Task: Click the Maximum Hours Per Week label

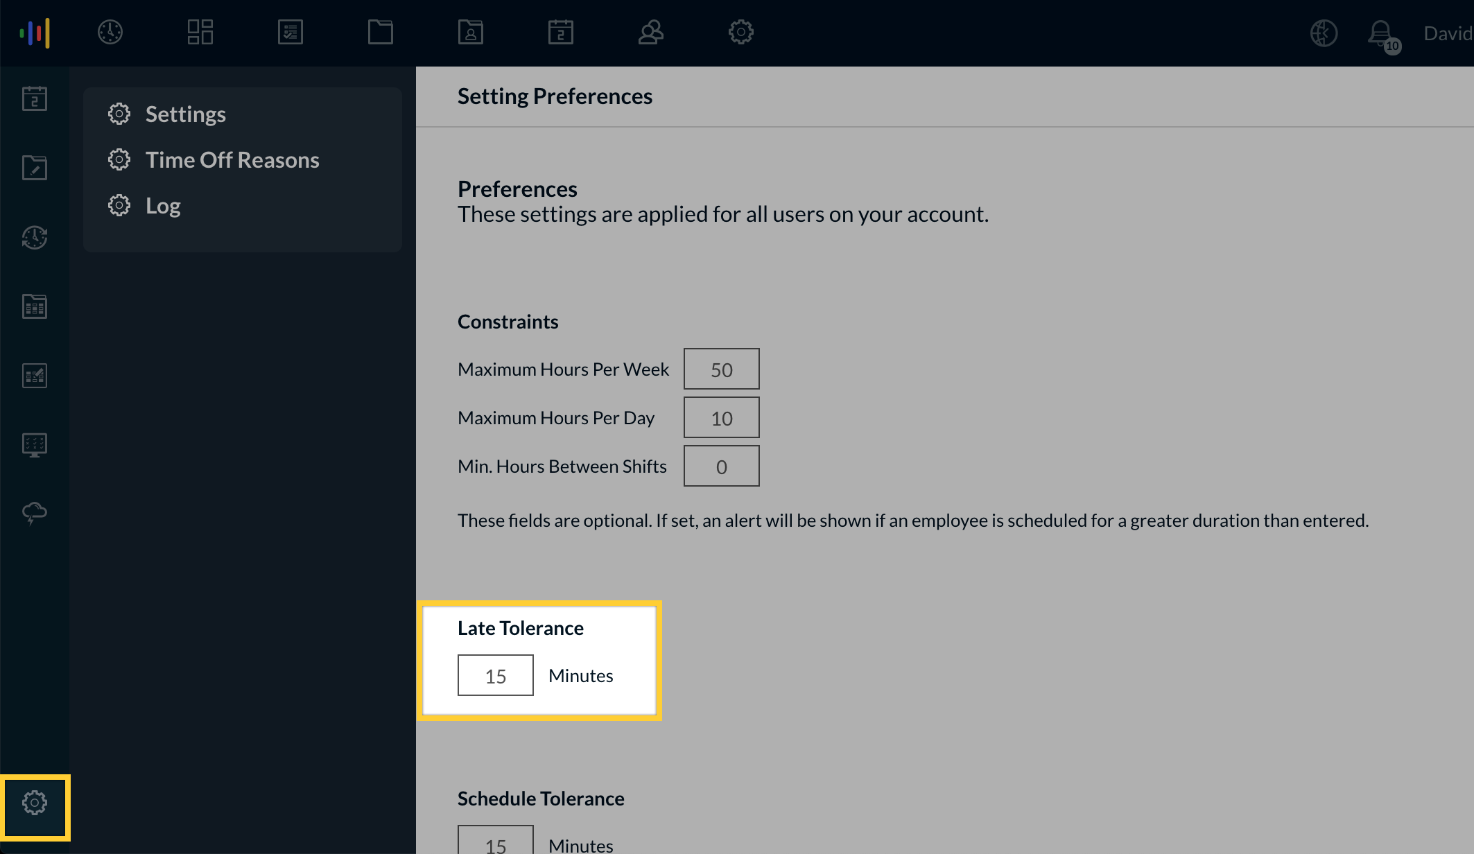Action: (x=563, y=369)
